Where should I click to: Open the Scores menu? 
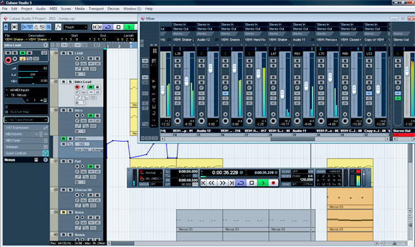click(66, 8)
